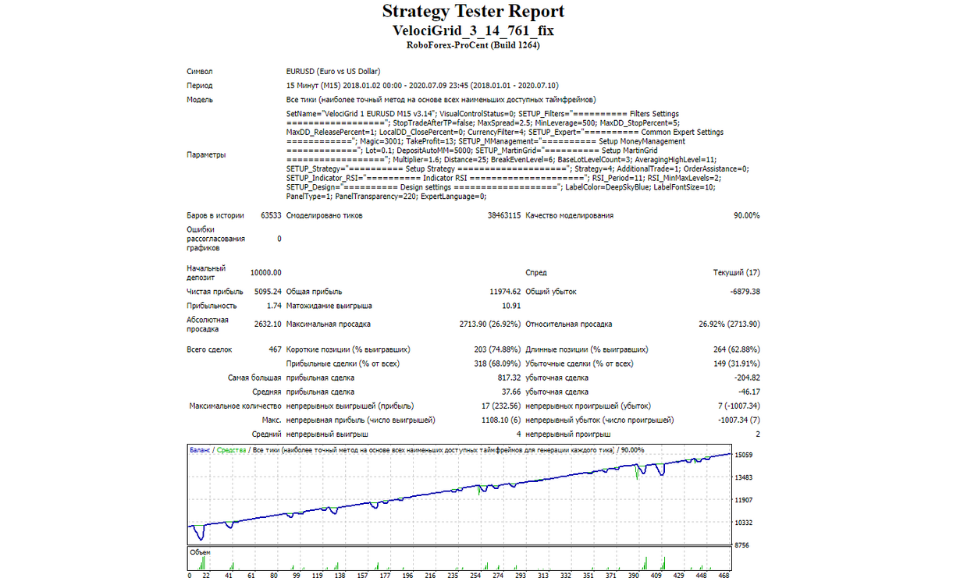Click 'Матожидание выигрыша' label

[329, 306]
